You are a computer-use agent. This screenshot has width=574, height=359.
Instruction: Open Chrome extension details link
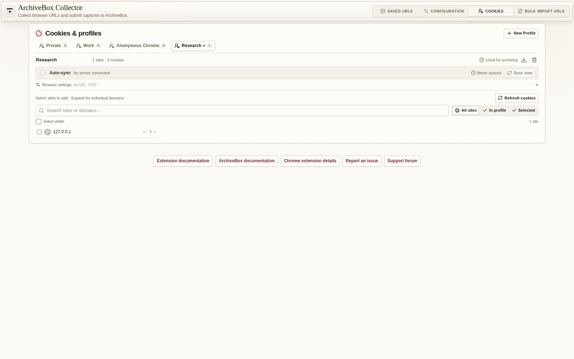coord(310,161)
